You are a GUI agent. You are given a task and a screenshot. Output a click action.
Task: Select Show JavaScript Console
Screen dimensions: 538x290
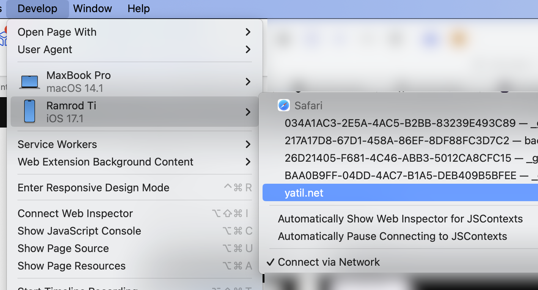[79, 231]
